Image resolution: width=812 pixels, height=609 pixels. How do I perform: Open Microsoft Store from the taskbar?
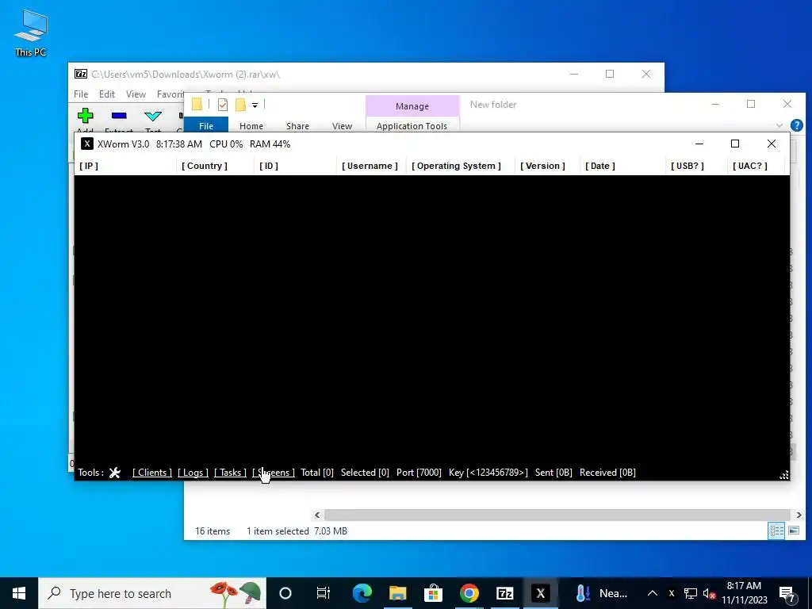pos(434,593)
